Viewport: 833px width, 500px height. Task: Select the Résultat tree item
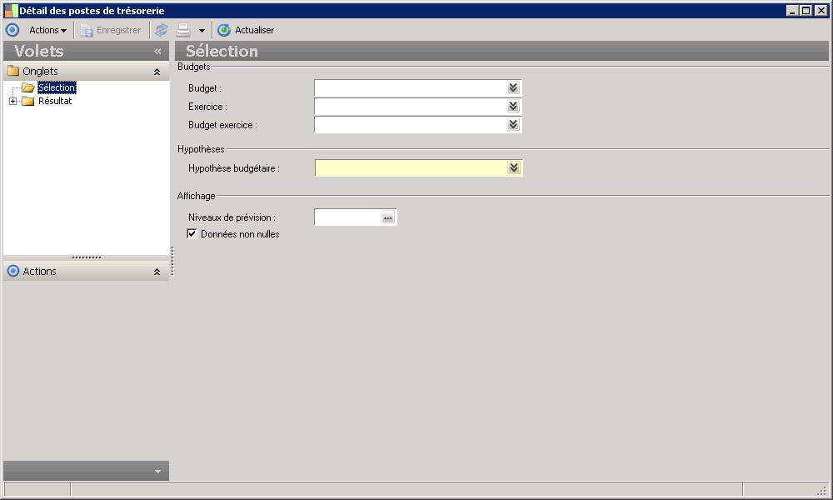click(x=55, y=101)
